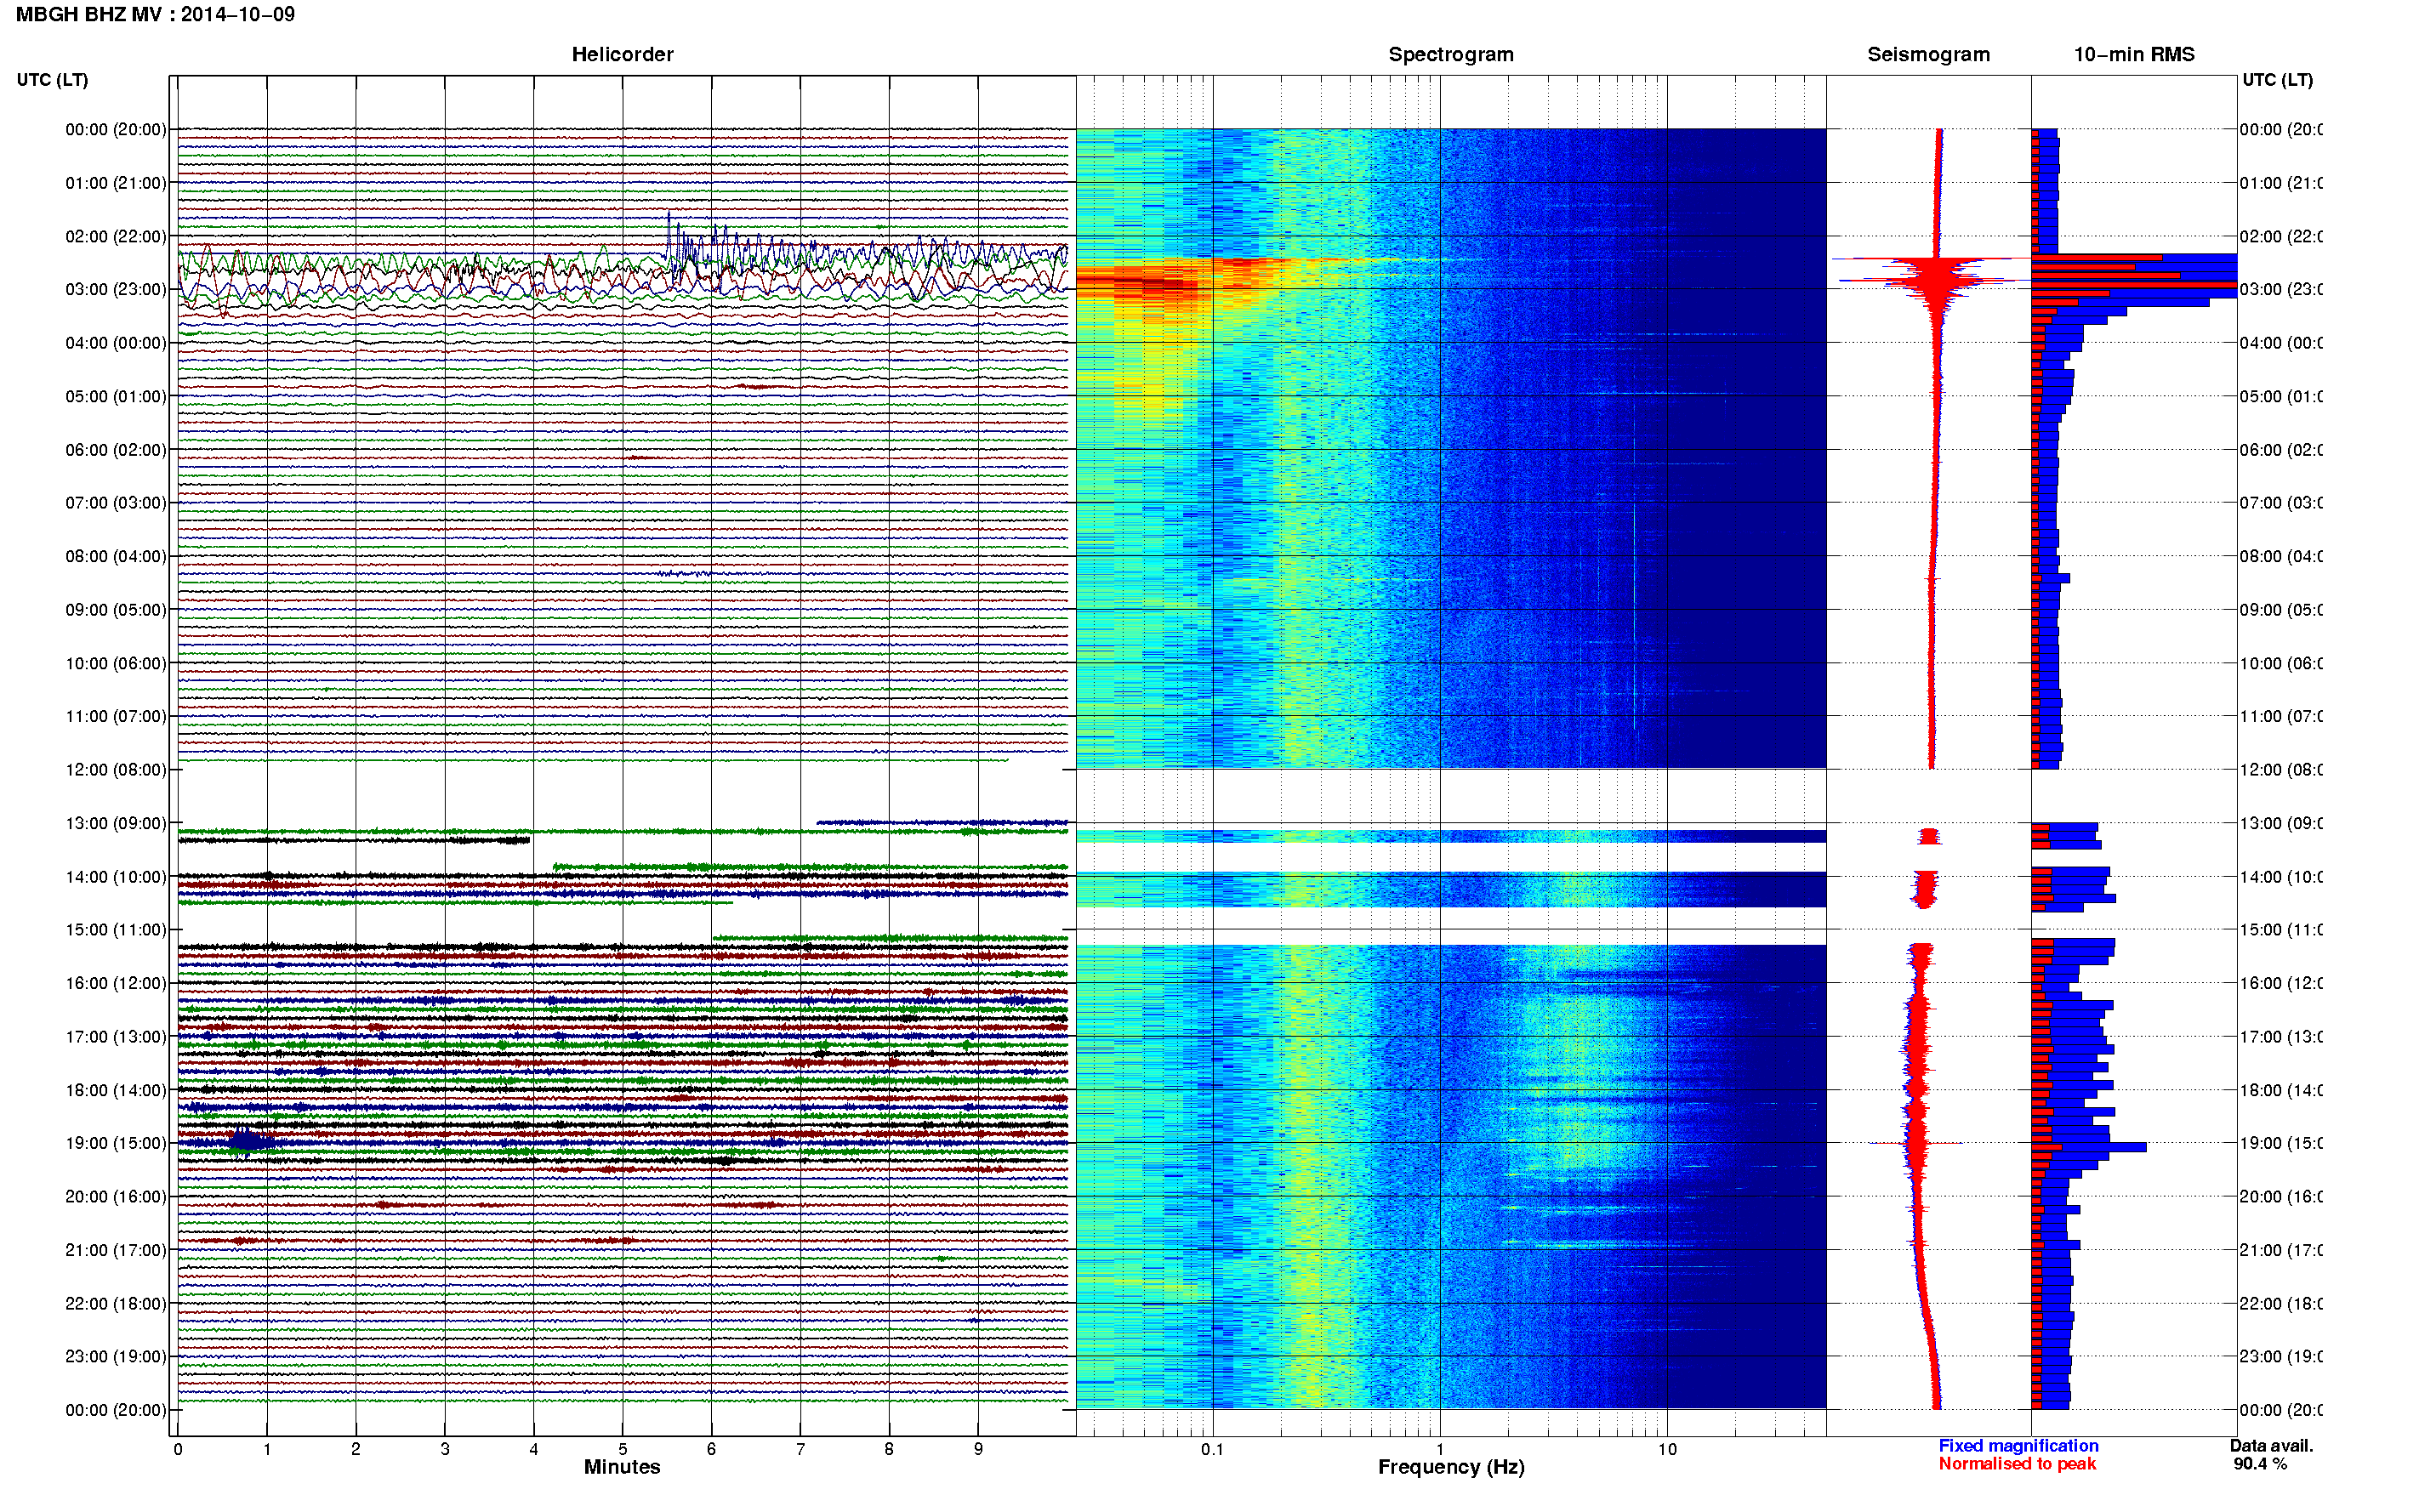Click the 10:00 (06:00) helicorder time label

coord(116,663)
